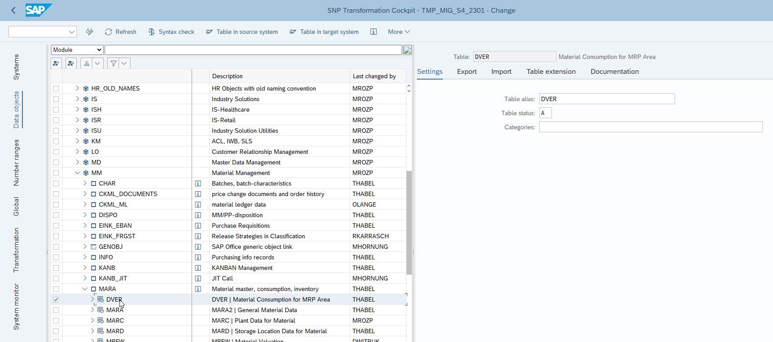Image resolution: width=773 pixels, height=342 pixels.
Task: Switch to the Systems side tab
Action: point(16,67)
